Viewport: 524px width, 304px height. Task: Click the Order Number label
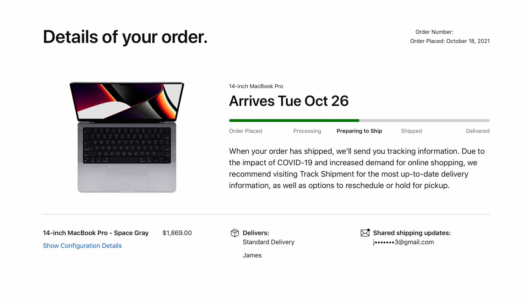tap(434, 32)
